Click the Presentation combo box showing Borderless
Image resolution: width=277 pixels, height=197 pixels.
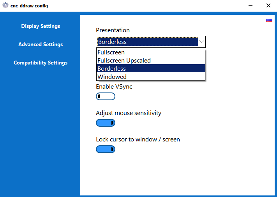click(x=147, y=42)
